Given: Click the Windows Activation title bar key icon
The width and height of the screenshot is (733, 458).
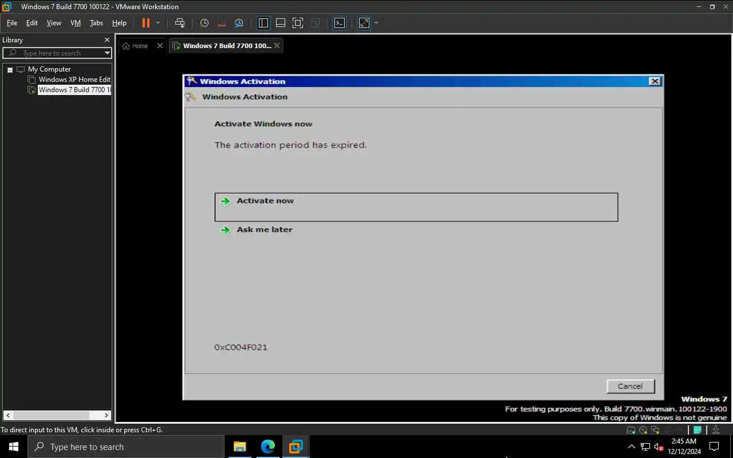Looking at the screenshot, I should (x=192, y=81).
